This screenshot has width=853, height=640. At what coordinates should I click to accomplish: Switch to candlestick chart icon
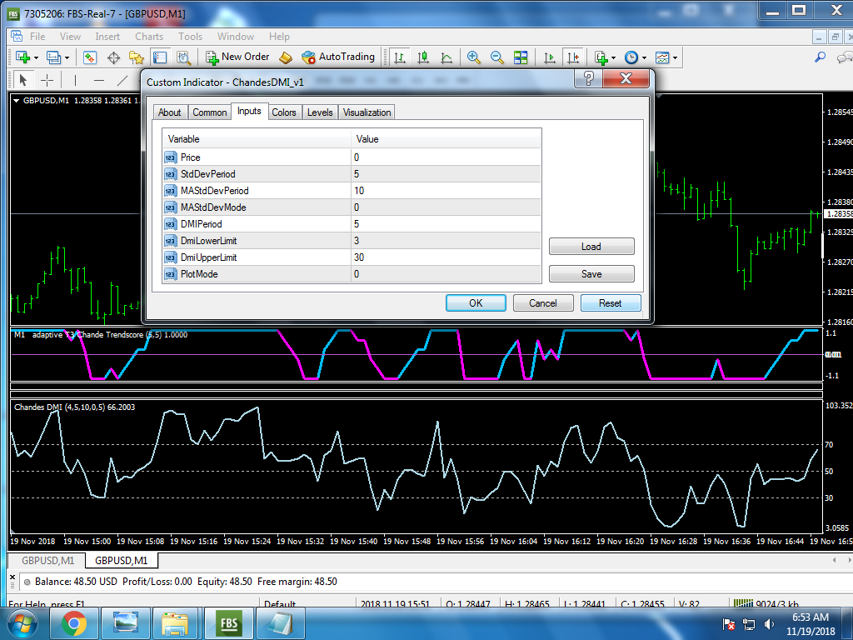click(x=423, y=57)
